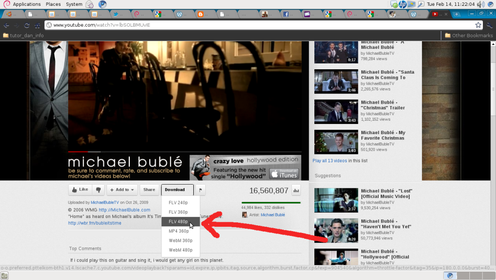The width and height of the screenshot is (496, 280).
Task: Open a new browser tab
Action: point(456,14)
